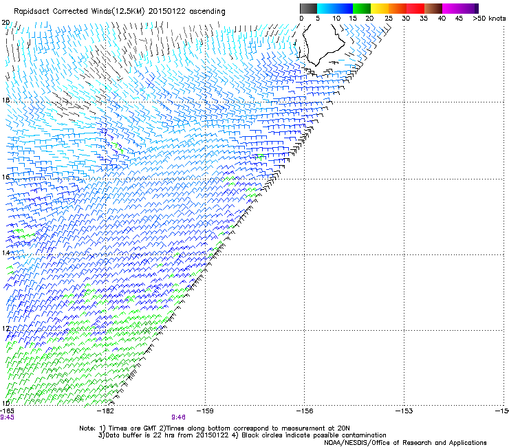Viewport: 509px width, 447px height.
Task: Click the purple 9:45 time stamp
Action: (7, 417)
